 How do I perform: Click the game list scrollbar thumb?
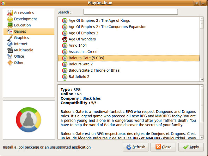202,24
